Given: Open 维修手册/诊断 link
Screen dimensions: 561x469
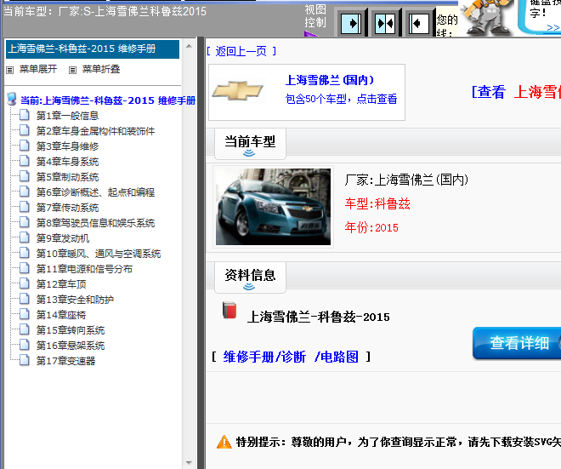Looking at the screenshot, I should tap(264, 357).
